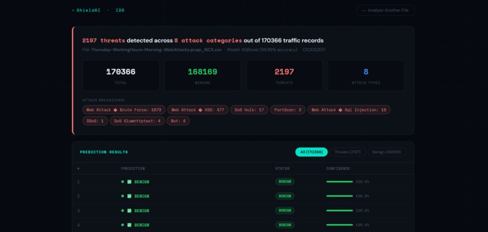
Task: Click the PREDICTION RESULTS heading
Action: (x=104, y=152)
